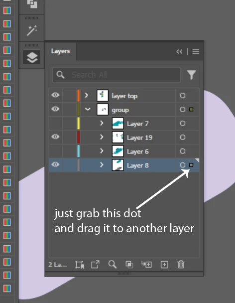The image size is (235, 303).
Task: Open the Layers panel hamburger menu
Action: click(196, 52)
